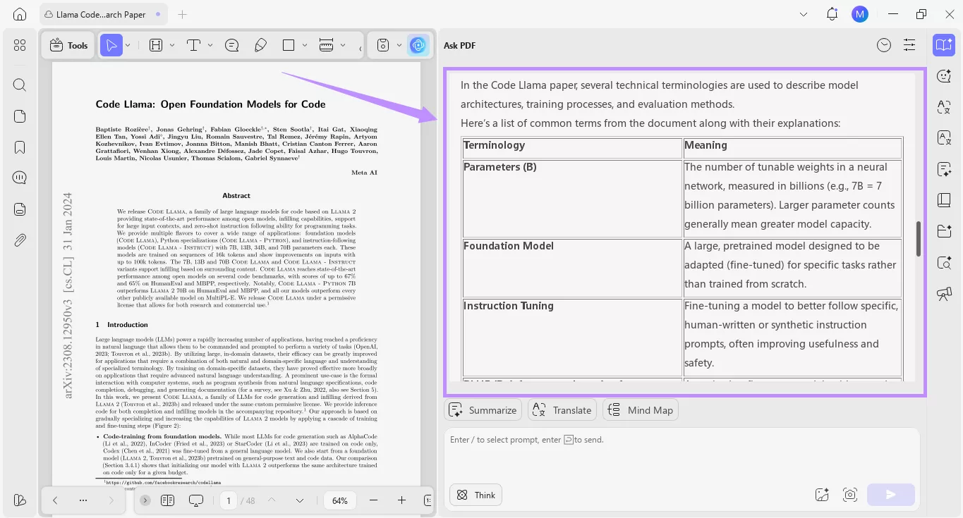Open the book icon in right sidebar
Image resolution: width=963 pixels, height=518 pixels.
(x=944, y=200)
